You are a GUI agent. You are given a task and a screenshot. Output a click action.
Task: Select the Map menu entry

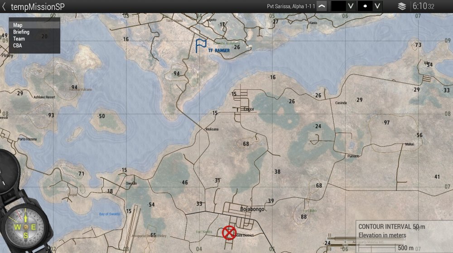[x=18, y=25]
